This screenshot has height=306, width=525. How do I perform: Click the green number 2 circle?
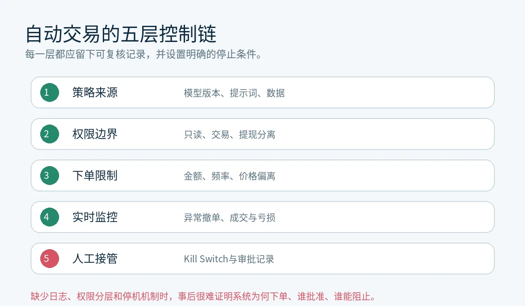pyautogui.click(x=49, y=134)
